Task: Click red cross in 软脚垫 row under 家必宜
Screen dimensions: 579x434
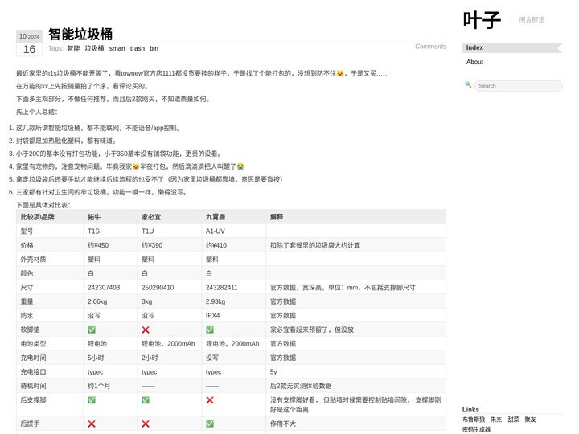Action: tap(146, 330)
